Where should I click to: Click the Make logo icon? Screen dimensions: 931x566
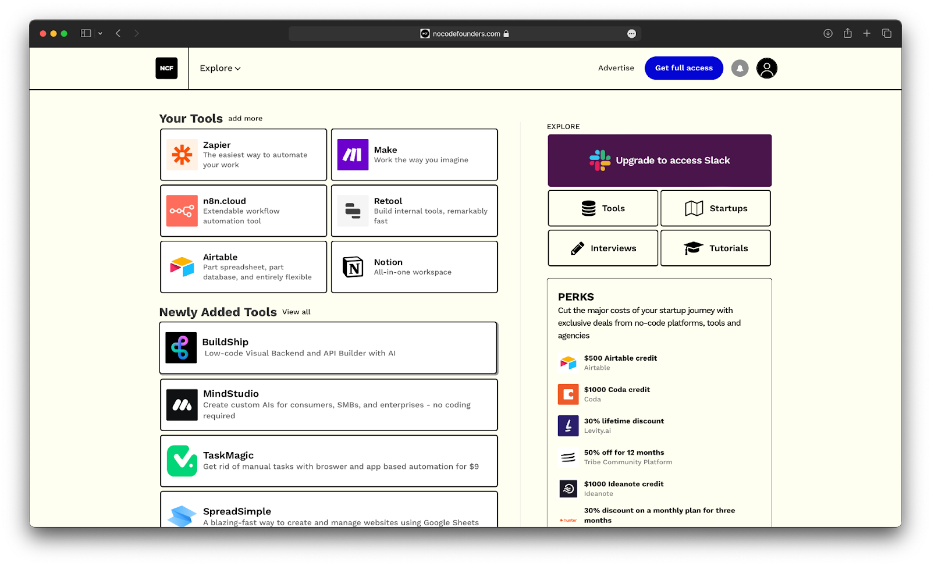click(x=353, y=155)
